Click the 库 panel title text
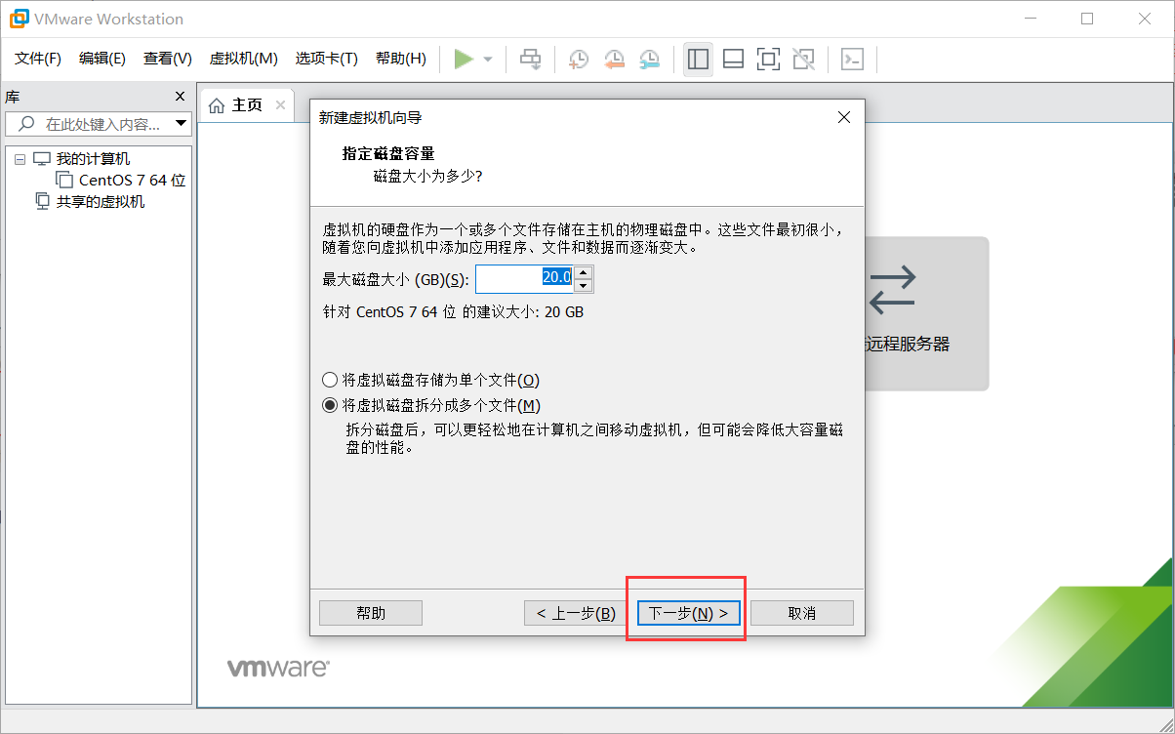 pyautogui.click(x=12, y=97)
